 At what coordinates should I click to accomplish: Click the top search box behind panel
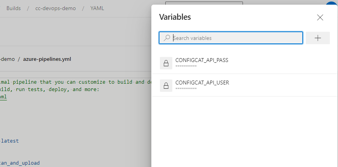[x=204, y=5]
